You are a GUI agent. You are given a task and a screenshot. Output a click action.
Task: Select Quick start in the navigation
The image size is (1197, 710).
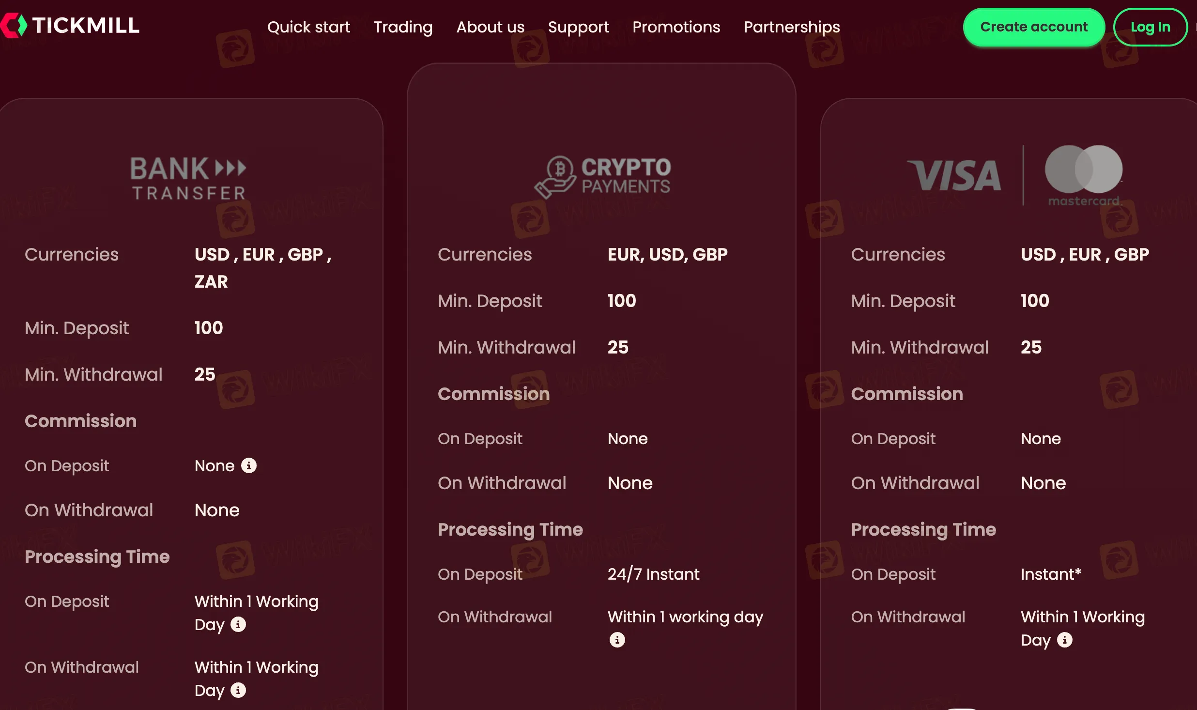point(308,27)
